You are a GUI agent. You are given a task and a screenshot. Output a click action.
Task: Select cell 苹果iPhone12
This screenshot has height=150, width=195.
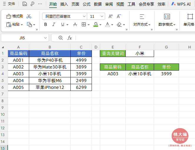click(x=50, y=87)
